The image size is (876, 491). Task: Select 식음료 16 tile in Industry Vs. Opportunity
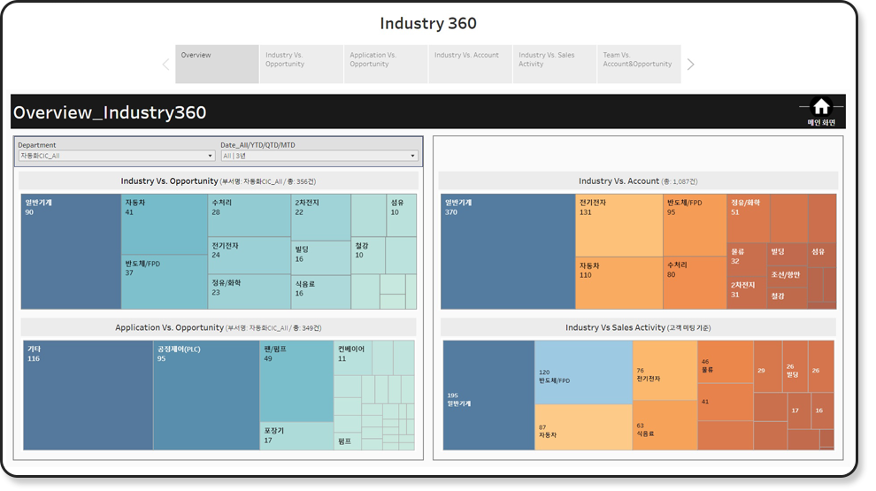coord(320,292)
